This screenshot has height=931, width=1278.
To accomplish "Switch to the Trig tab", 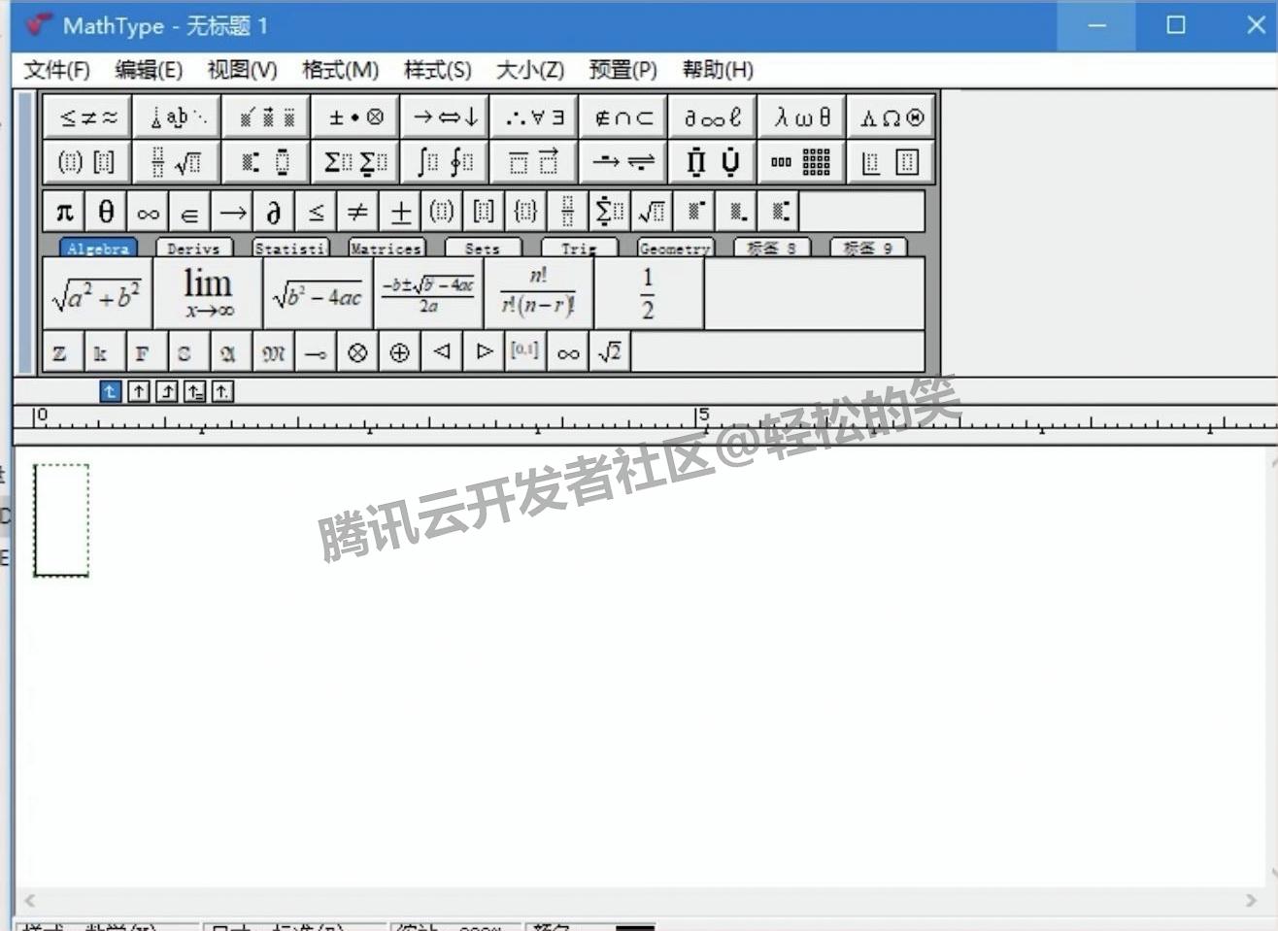I will coord(578,248).
